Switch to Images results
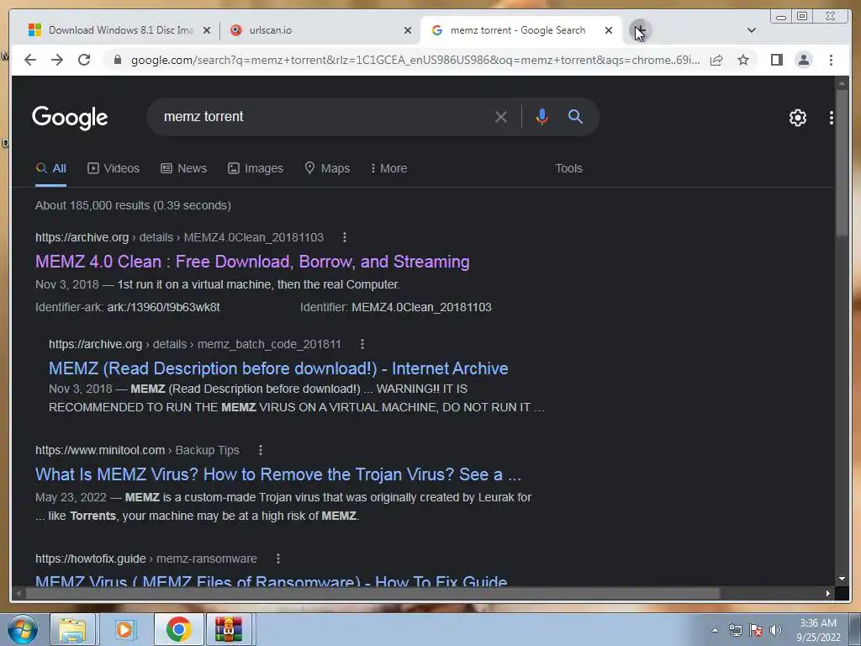Image resolution: width=861 pixels, height=646 pixels. click(256, 168)
